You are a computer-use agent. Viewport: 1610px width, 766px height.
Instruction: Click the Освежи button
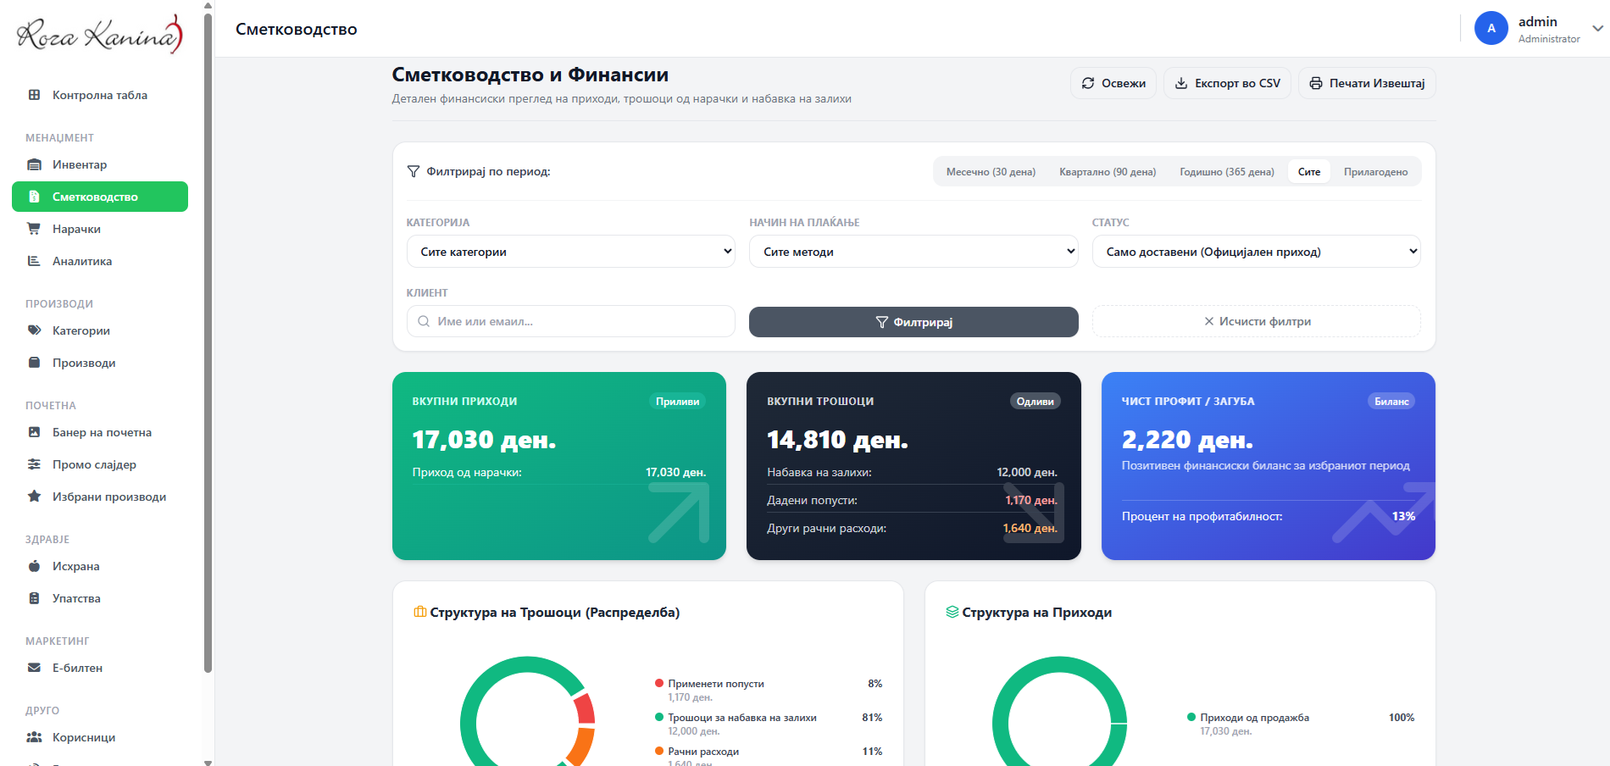(x=1113, y=83)
